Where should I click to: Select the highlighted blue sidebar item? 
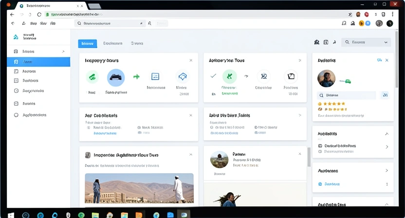(38, 62)
